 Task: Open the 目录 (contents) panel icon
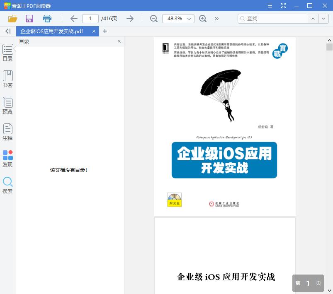pyautogui.click(x=7, y=51)
